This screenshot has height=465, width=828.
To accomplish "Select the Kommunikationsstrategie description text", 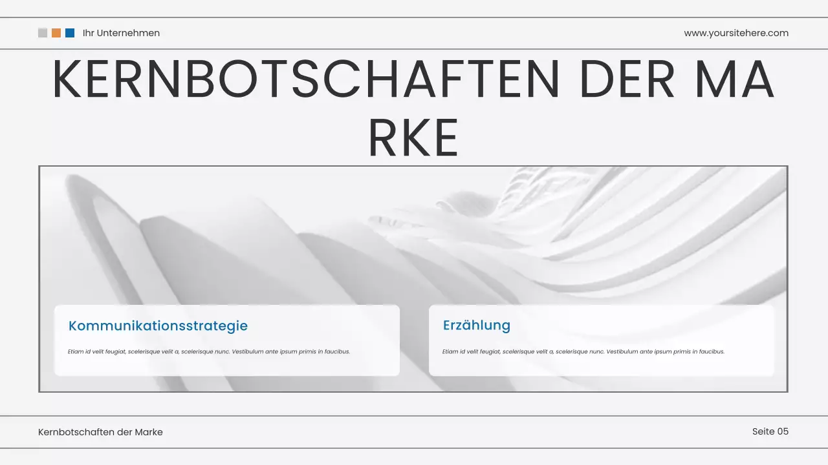I will tap(208, 351).
